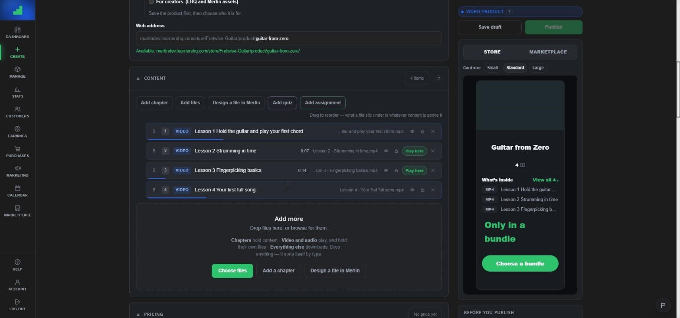Viewport: 680px width, 318px height.
Task: Click the flag icon at bottom right
Action: tap(663, 305)
